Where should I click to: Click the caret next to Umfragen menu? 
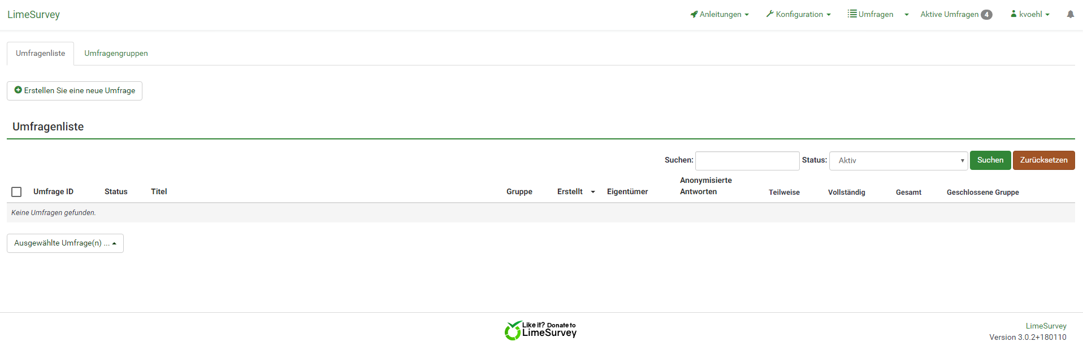pos(907,15)
